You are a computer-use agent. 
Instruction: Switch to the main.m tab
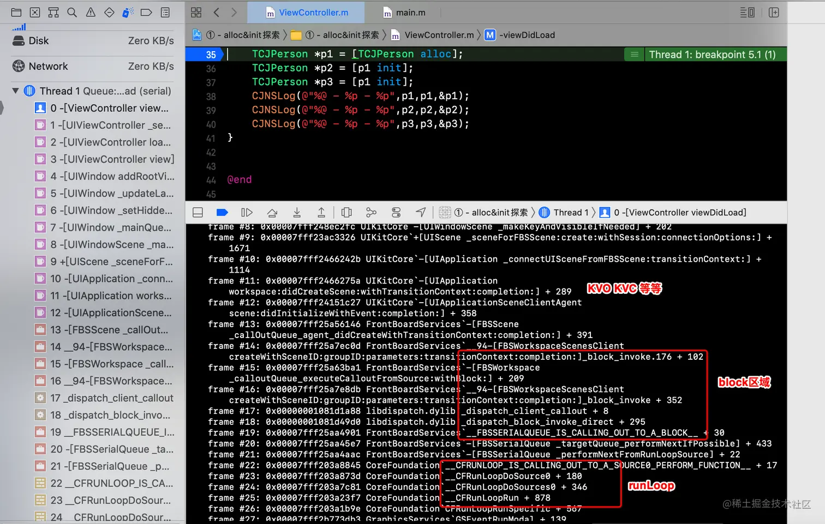pos(404,13)
